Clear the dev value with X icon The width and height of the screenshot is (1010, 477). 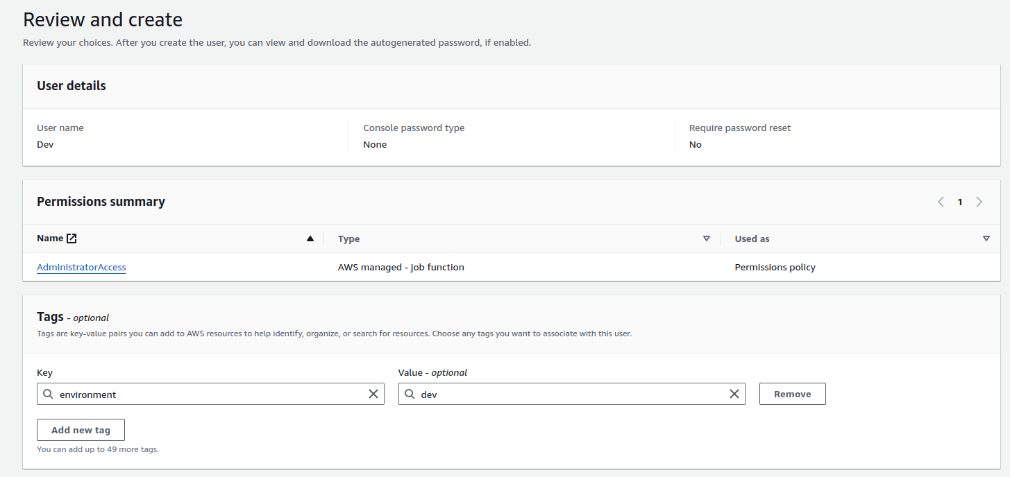click(x=734, y=394)
